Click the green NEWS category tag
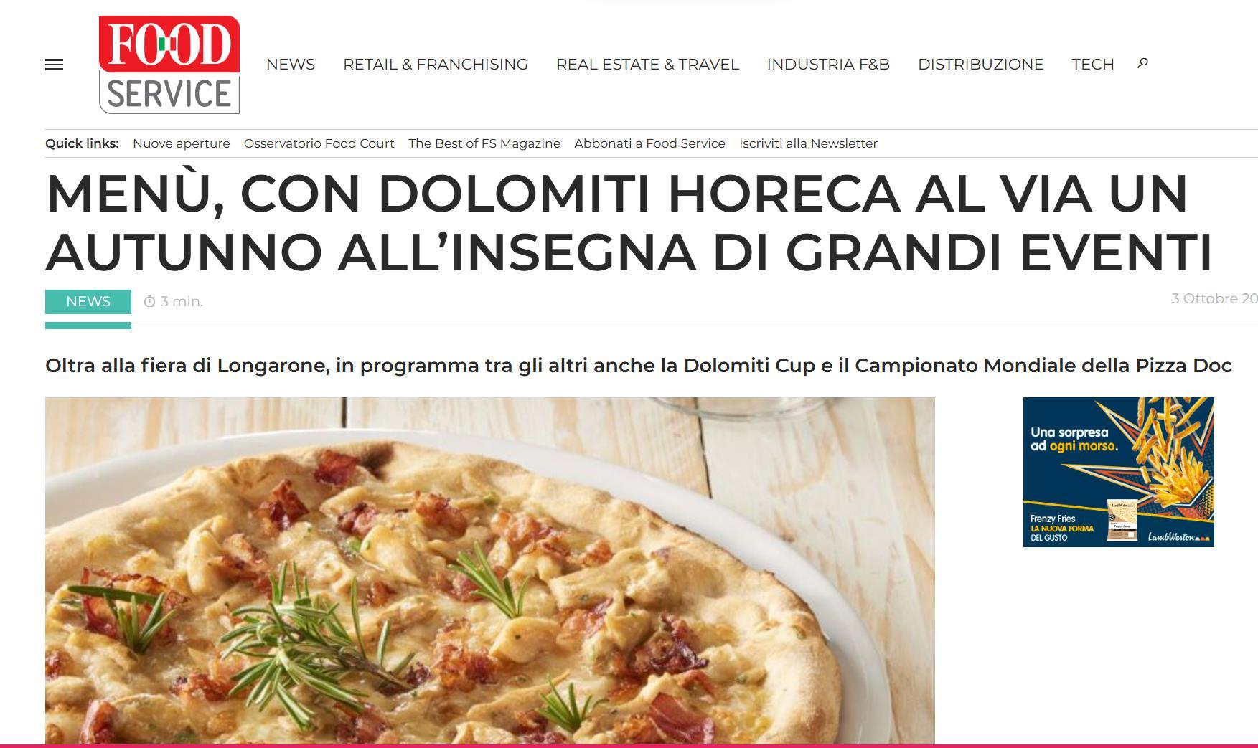This screenshot has height=748, width=1258. click(x=88, y=302)
